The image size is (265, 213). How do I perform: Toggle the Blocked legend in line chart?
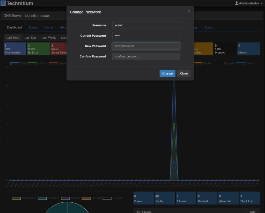point(203,63)
